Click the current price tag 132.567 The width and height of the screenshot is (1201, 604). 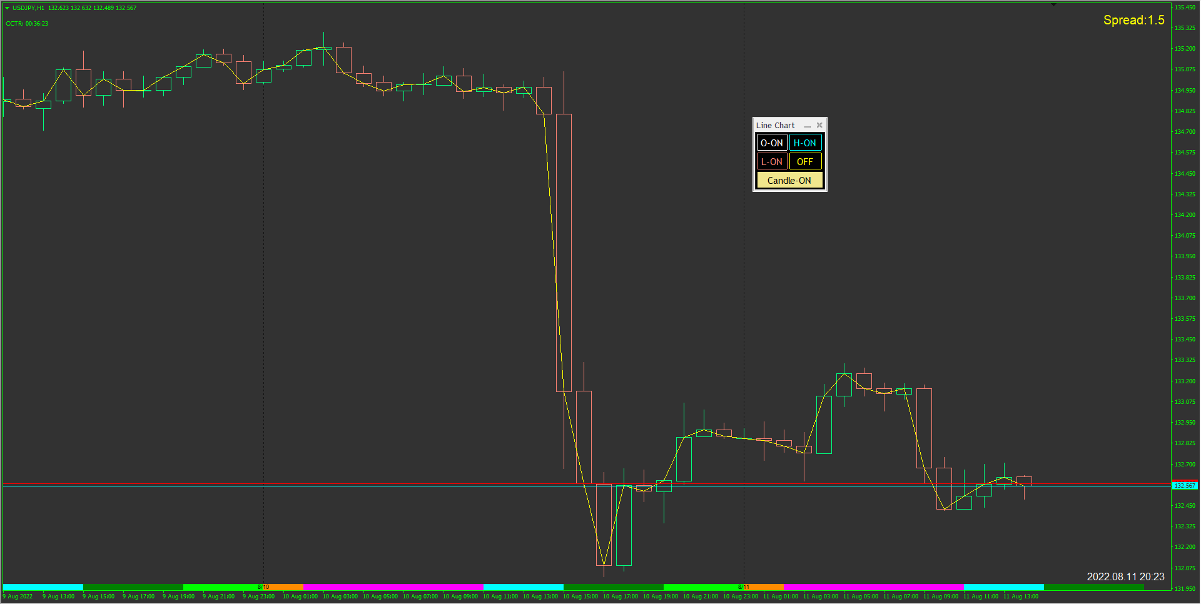click(x=1185, y=485)
